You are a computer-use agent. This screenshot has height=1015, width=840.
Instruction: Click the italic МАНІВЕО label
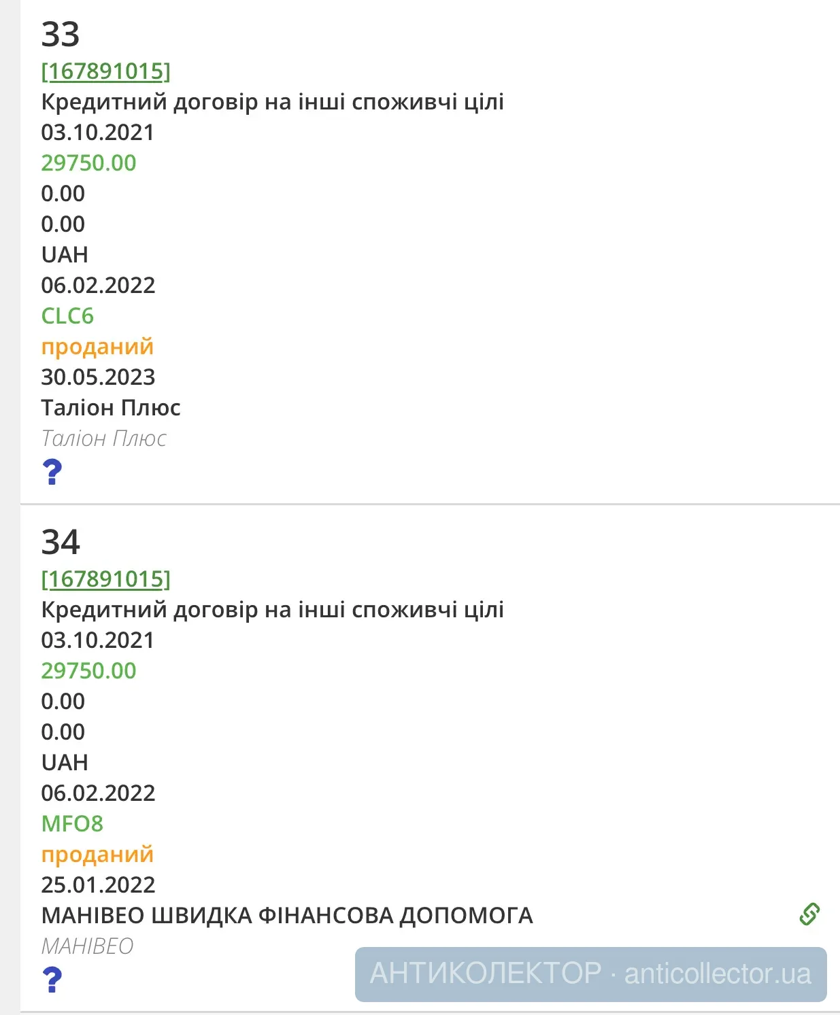pos(87,946)
